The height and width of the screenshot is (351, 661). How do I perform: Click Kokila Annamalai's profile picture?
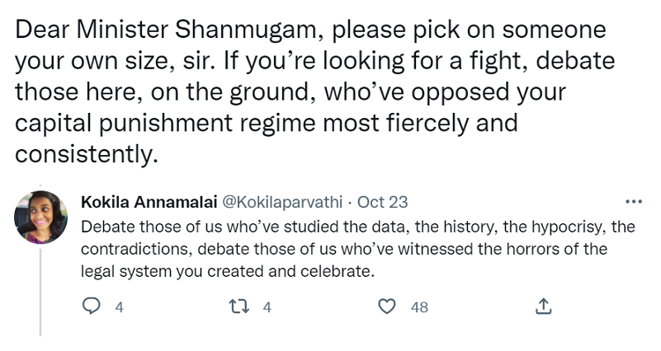pyautogui.click(x=40, y=217)
